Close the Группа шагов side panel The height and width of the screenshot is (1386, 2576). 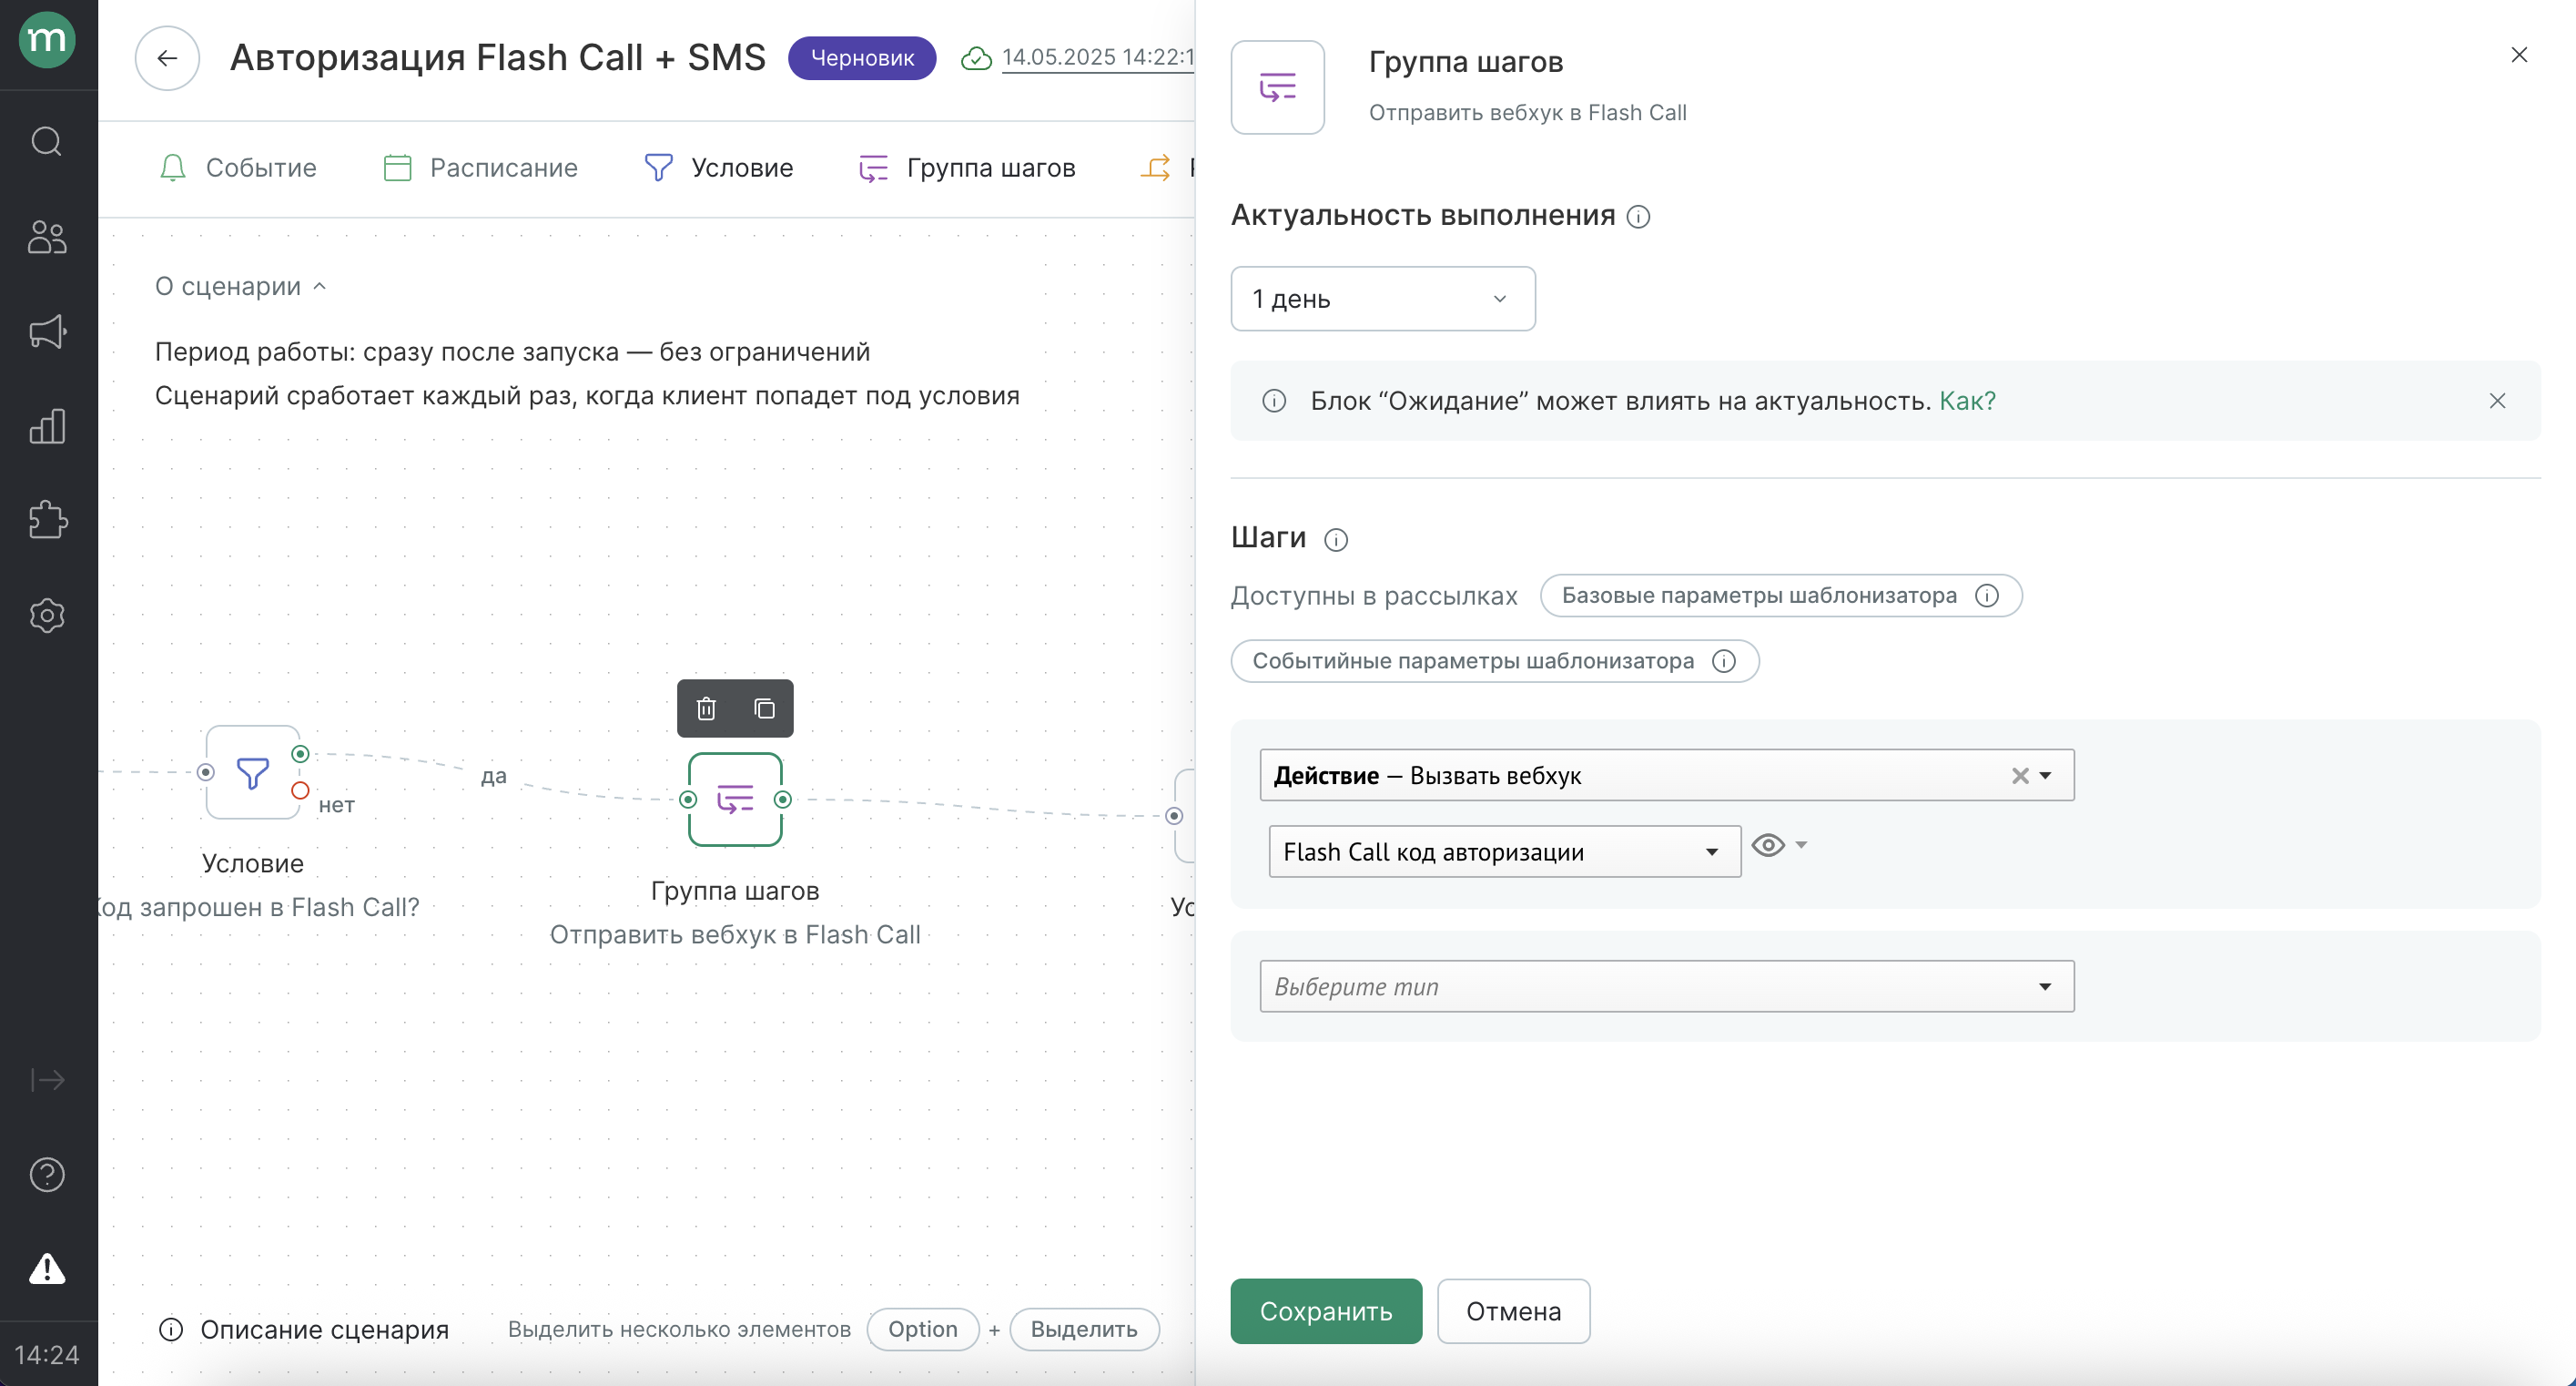click(2519, 55)
